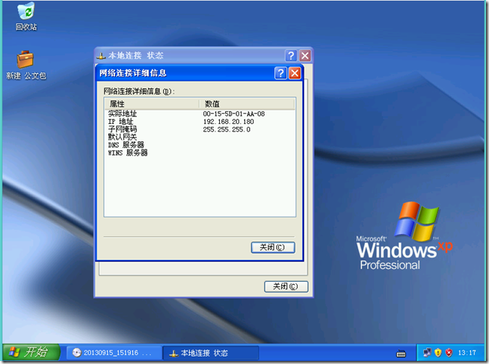Click the network connection tray icon

pos(427,353)
